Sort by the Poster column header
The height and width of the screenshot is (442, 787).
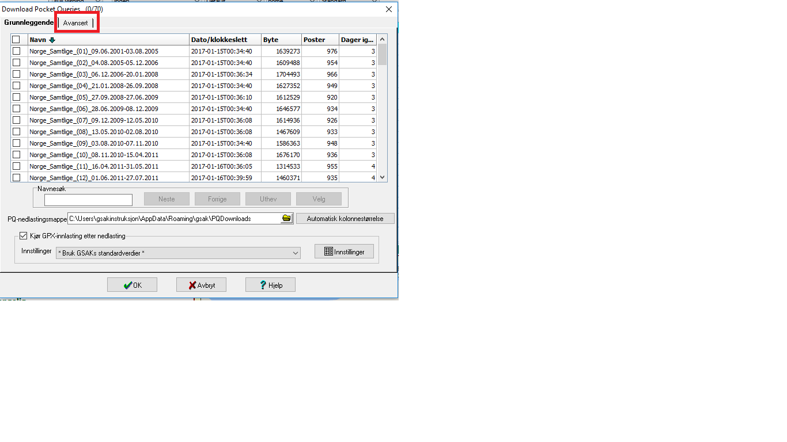point(320,40)
